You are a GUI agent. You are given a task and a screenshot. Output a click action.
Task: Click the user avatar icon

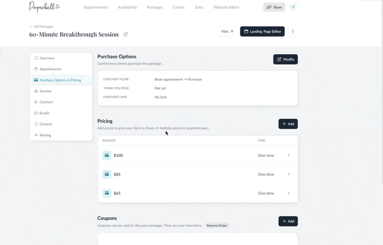pos(293,7)
